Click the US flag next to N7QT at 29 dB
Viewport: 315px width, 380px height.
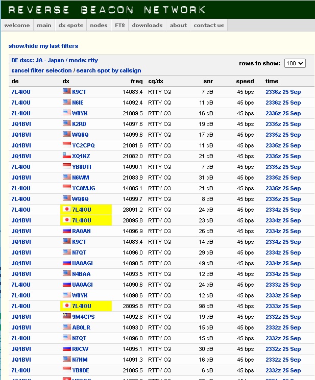pos(67,252)
